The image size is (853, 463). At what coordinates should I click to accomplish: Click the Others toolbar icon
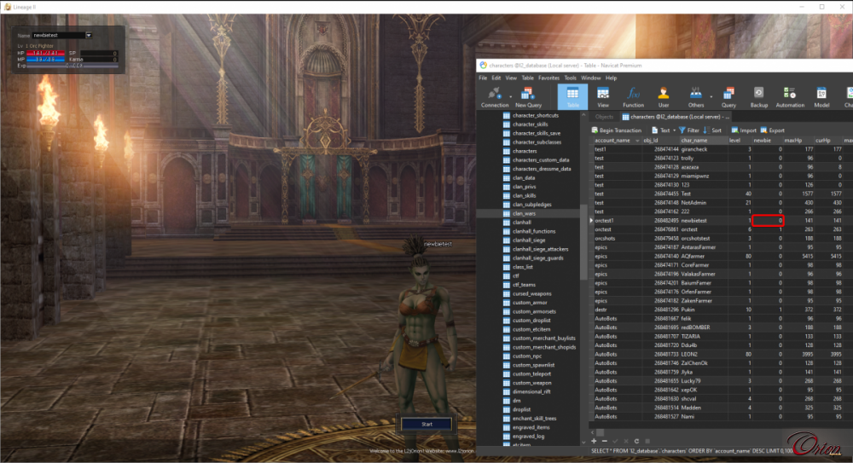pos(696,97)
